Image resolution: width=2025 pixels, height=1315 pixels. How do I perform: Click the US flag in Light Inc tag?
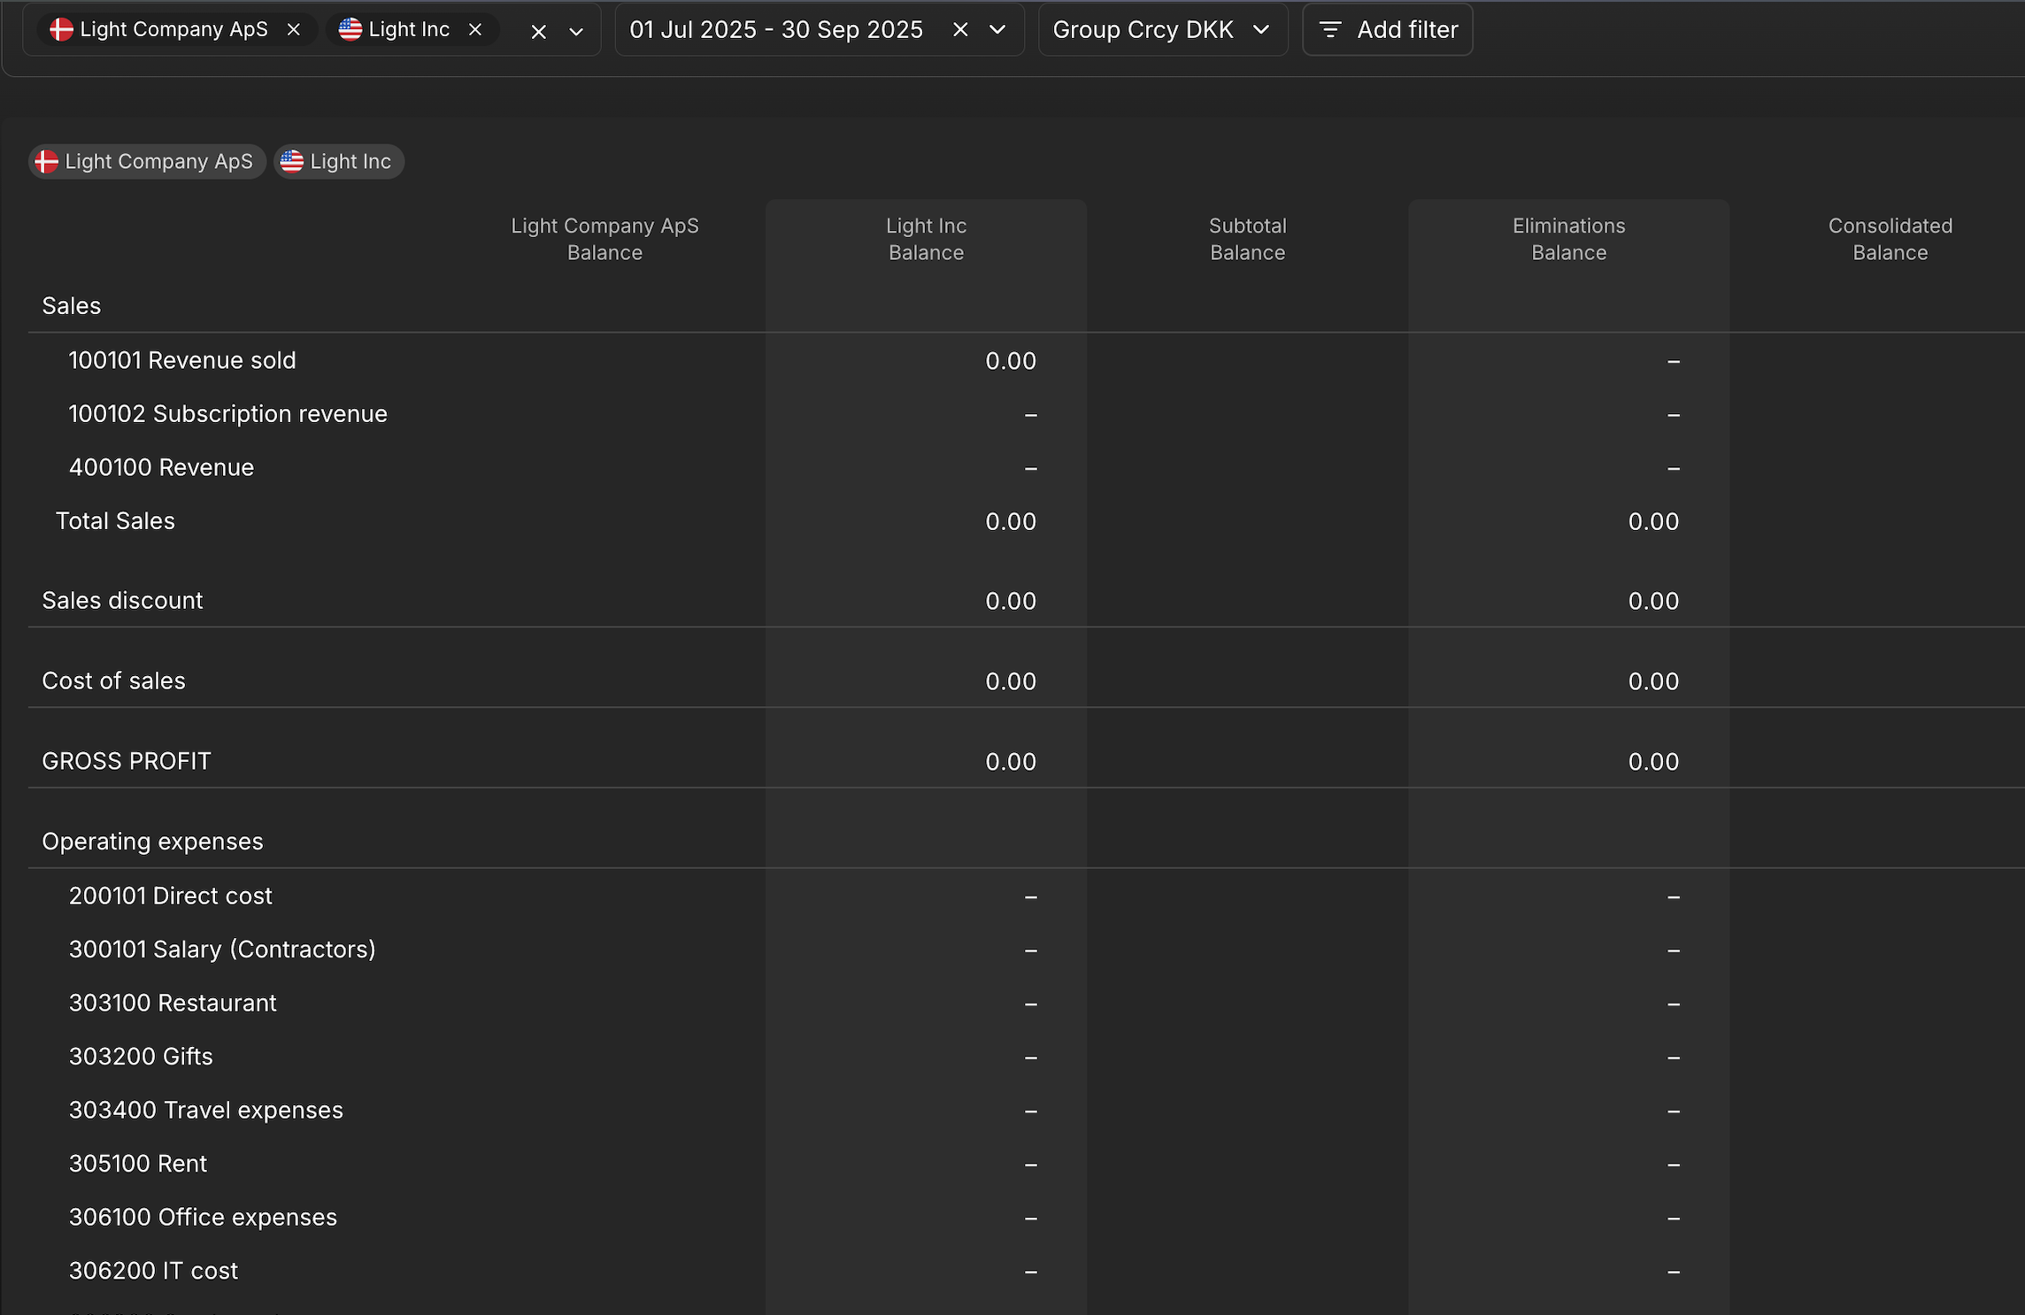[x=292, y=162]
